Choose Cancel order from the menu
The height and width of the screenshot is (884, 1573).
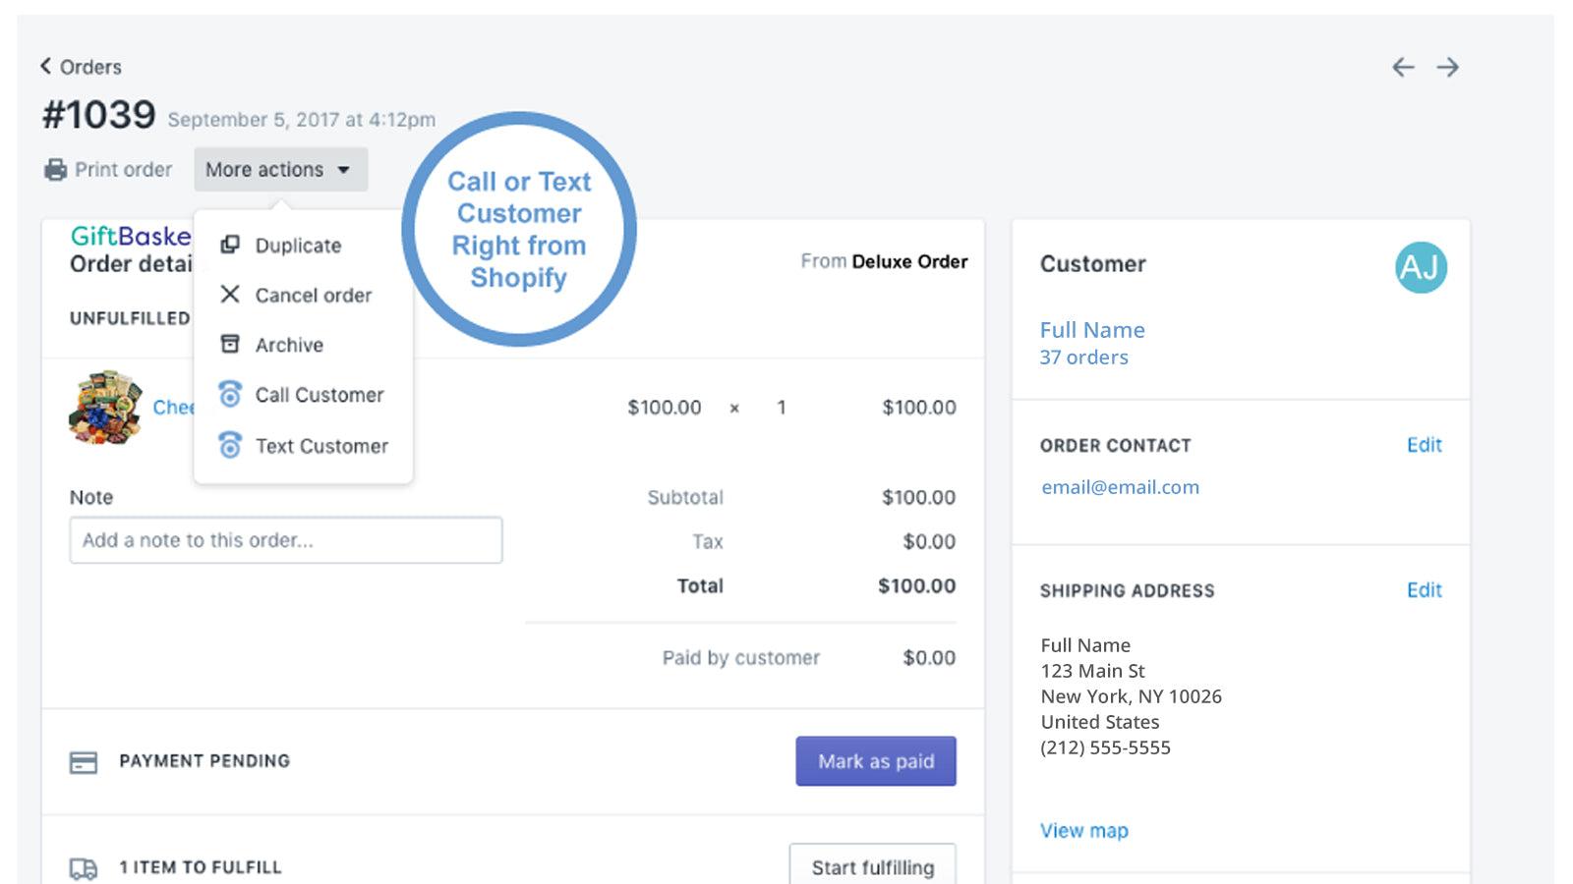(313, 295)
